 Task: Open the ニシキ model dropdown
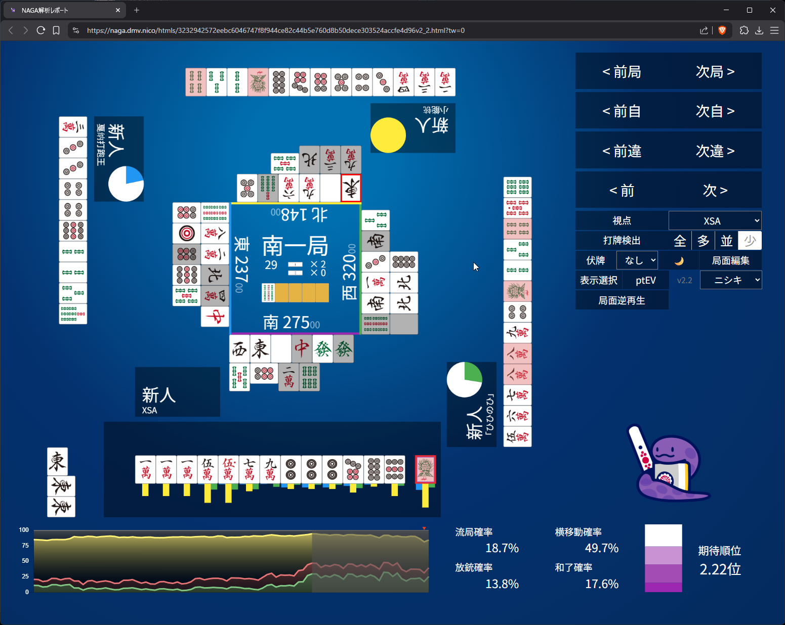(730, 280)
